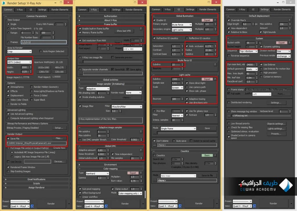This screenshot has width=297, height=211.
Task: Enable the Frame stamp option
Action: point(229,89)
